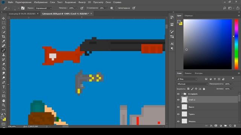The height and width of the screenshot is (135, 241).
Task: Toggle layer filter on/off switch
Action: [x=233, y=79]
